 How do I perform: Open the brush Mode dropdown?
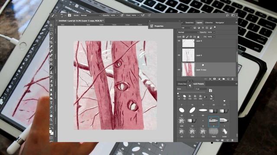click(90, 15)
